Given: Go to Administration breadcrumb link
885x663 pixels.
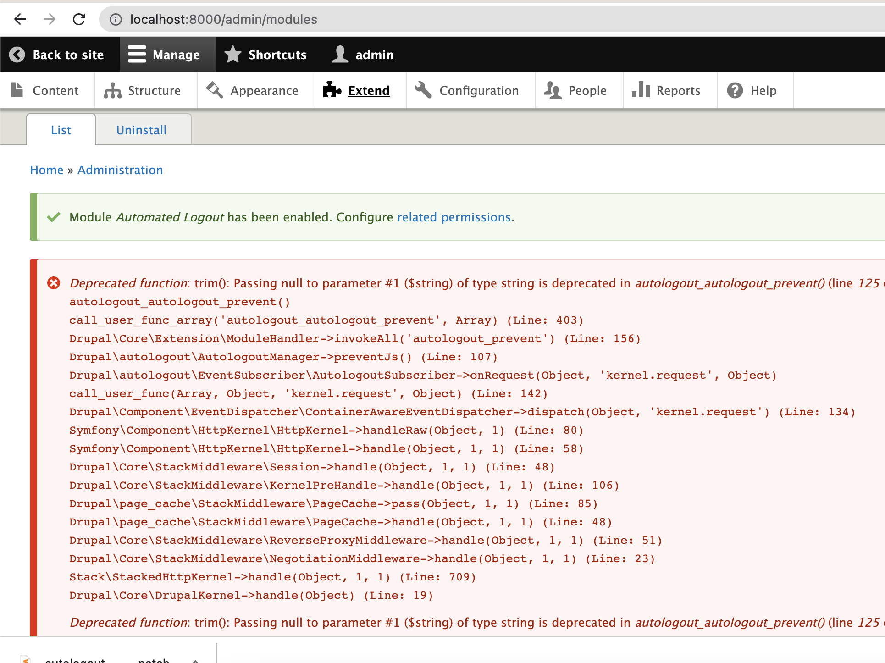Looking at the screenshot, I should click(120, 170).
